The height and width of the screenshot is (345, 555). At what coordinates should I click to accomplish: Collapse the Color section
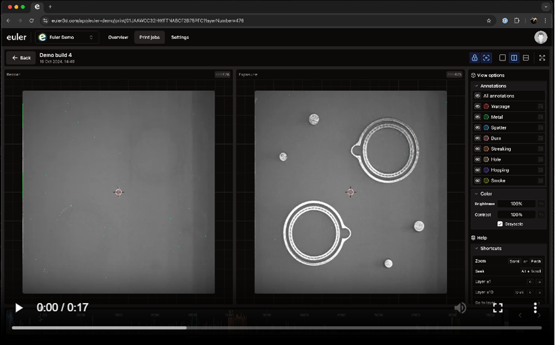[x=476, y=194]
